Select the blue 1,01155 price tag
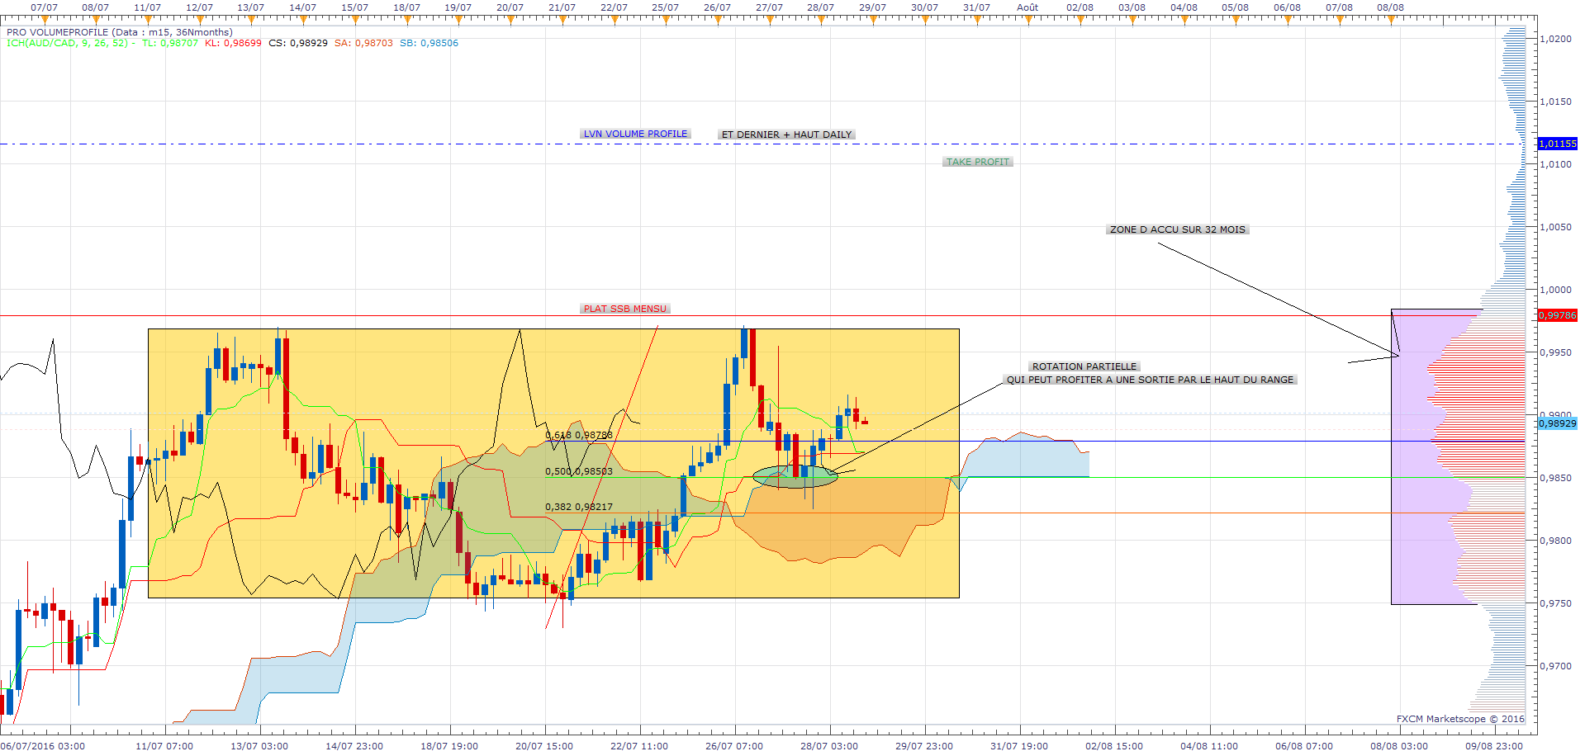The image size is (1585, 756). pos(1558,144)
